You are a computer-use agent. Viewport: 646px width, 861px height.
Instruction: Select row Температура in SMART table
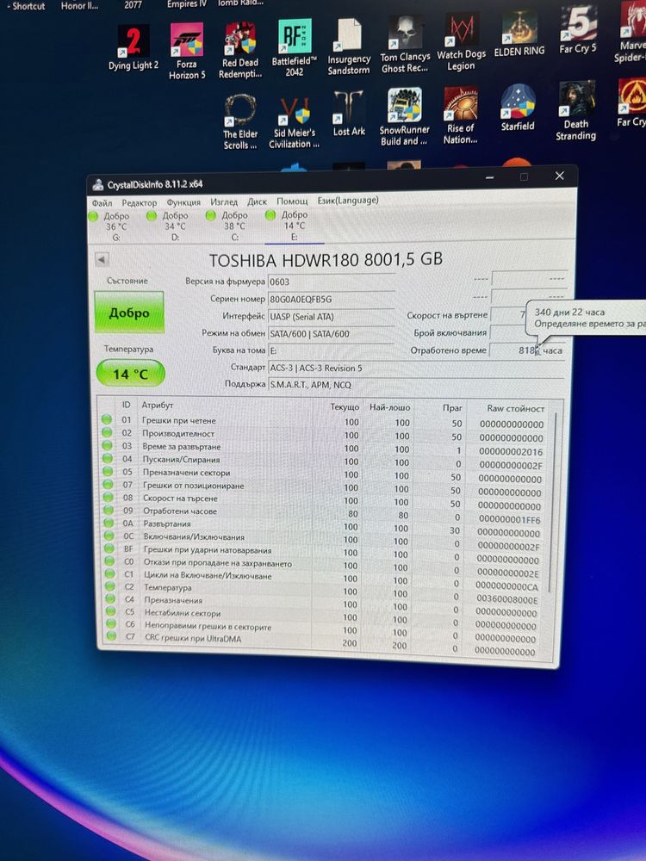[323, 592]
